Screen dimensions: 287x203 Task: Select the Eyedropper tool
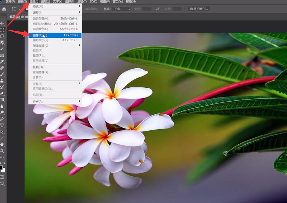2,62
